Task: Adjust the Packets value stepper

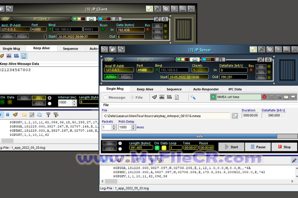Action: [114, 127]
